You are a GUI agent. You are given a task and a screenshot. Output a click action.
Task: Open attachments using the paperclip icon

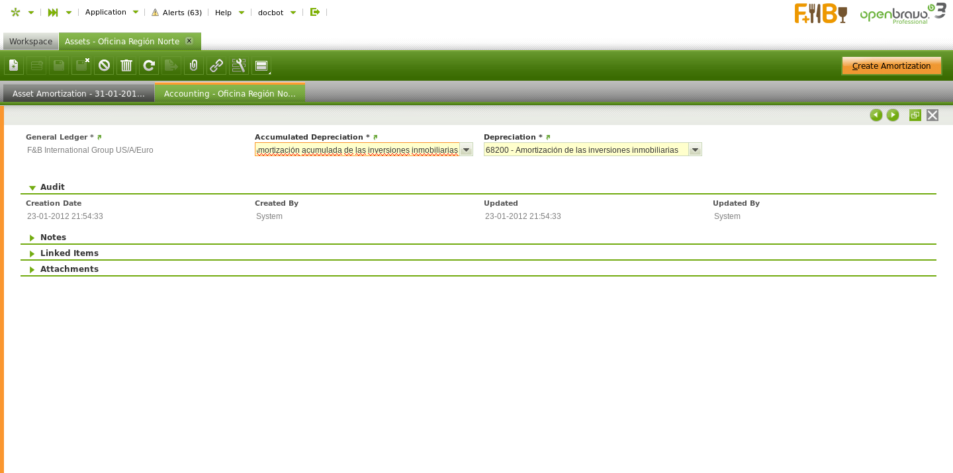click(194, 65)
